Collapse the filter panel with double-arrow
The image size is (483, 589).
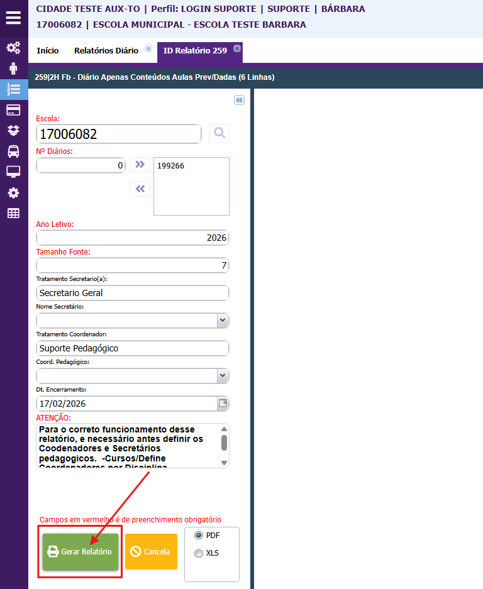[x=238, y=100]
